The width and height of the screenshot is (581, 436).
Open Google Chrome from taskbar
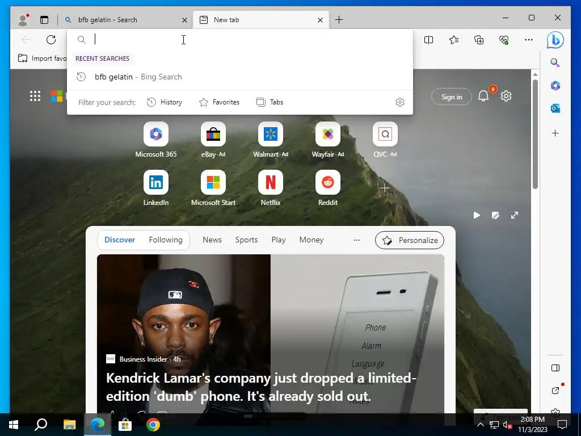[x=153, y=425]
